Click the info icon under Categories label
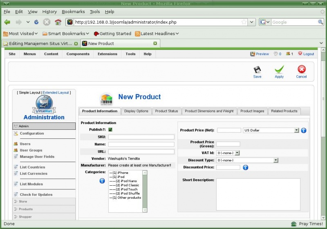 tap(102, 181)
